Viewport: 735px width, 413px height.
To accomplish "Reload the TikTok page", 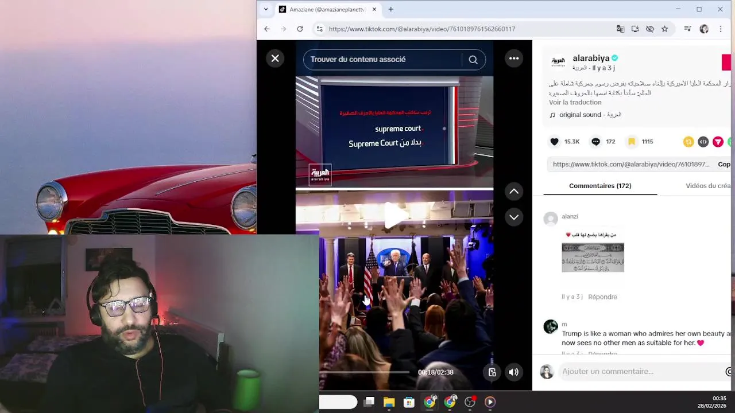I will click(x=300, y=29).
